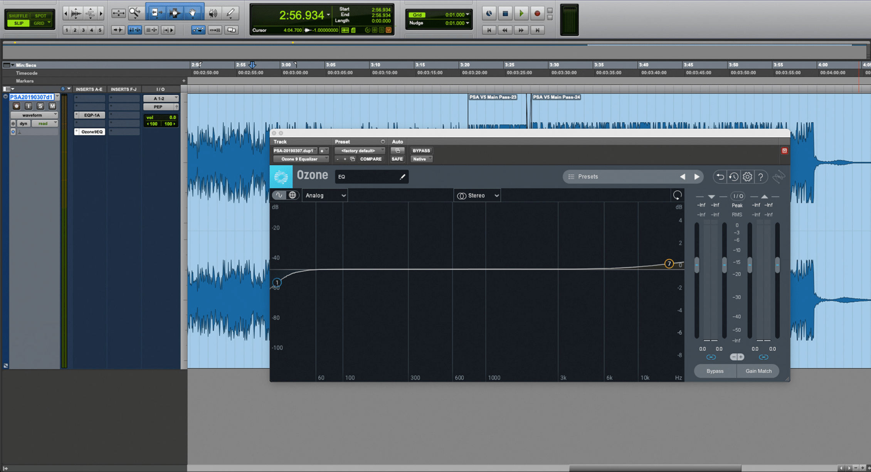Click the Zoom Toggle icon
This screenshot has height=472, width=871.
point(118,13)
